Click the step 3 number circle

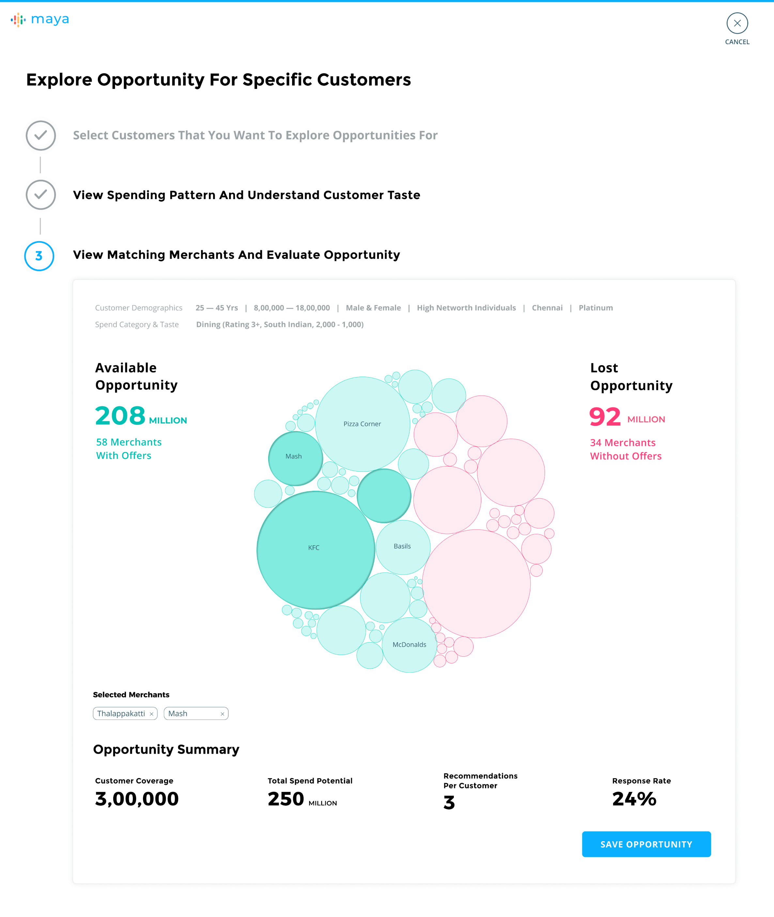pos(39,256)
